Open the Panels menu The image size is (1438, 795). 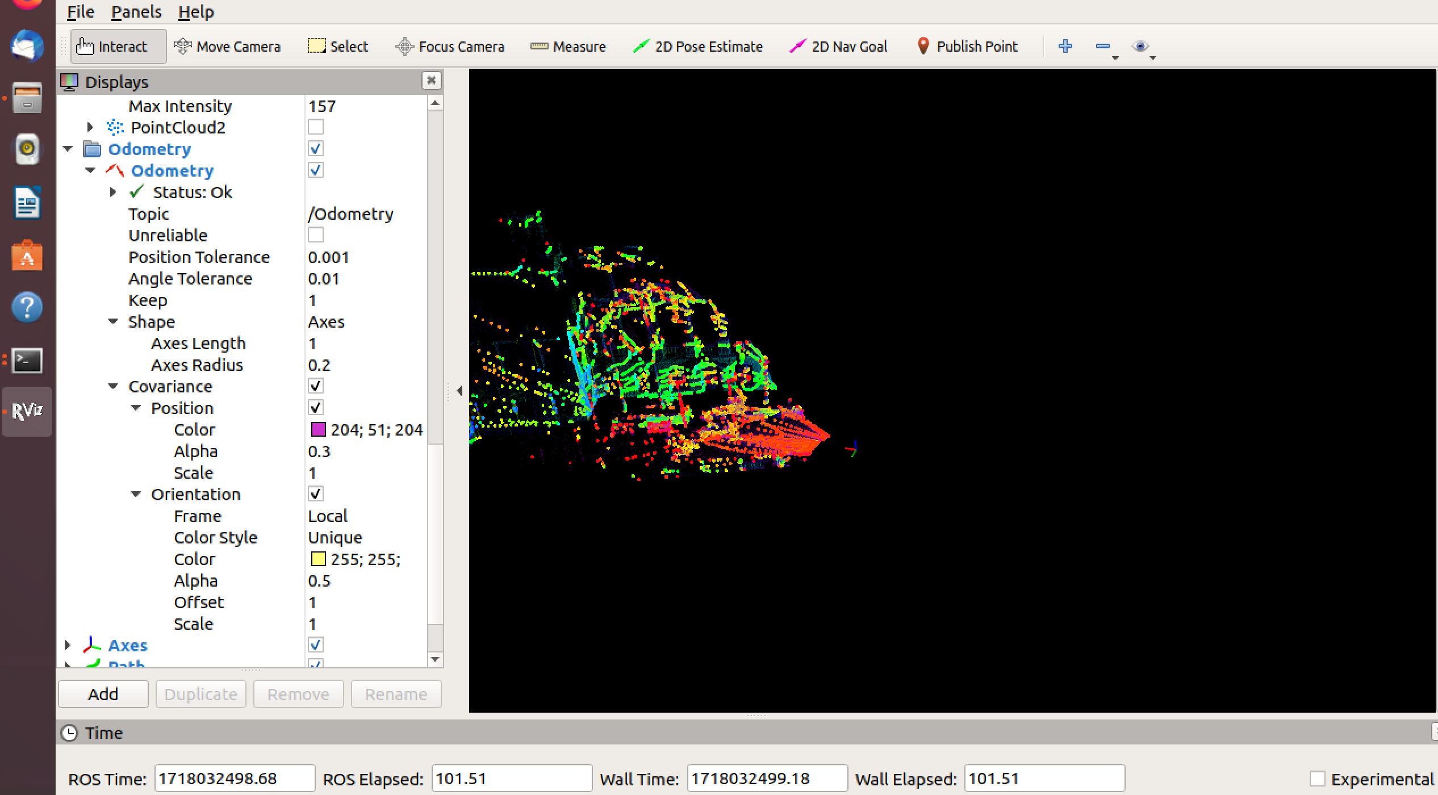[136, 11]
